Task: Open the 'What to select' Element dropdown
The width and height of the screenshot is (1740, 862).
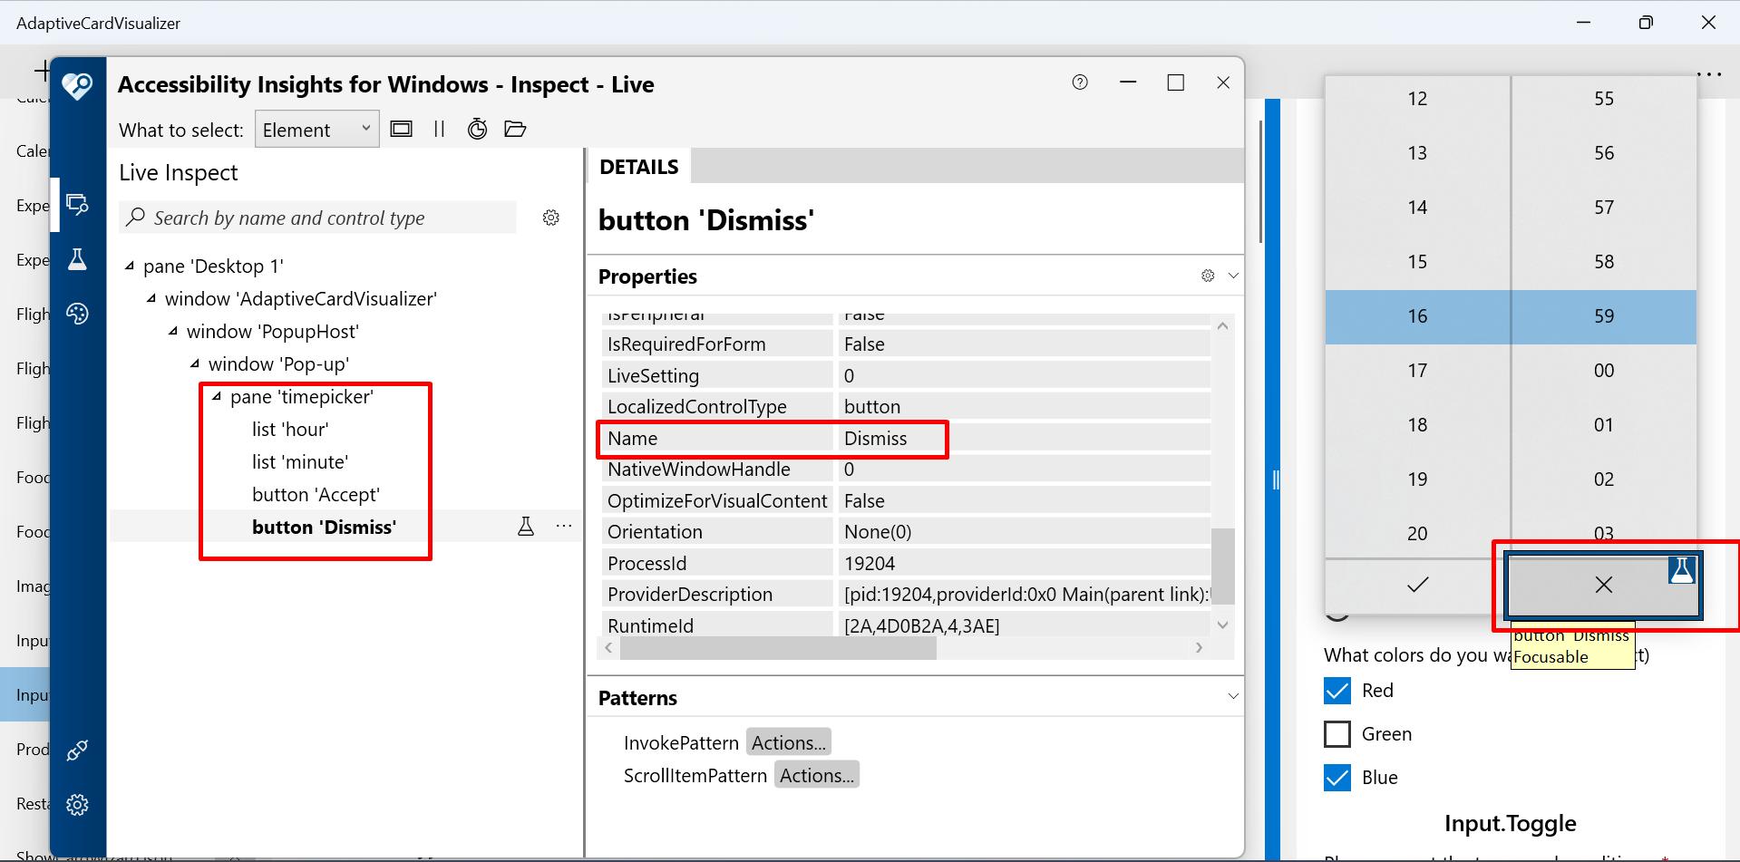Action: tap(316, 129)
